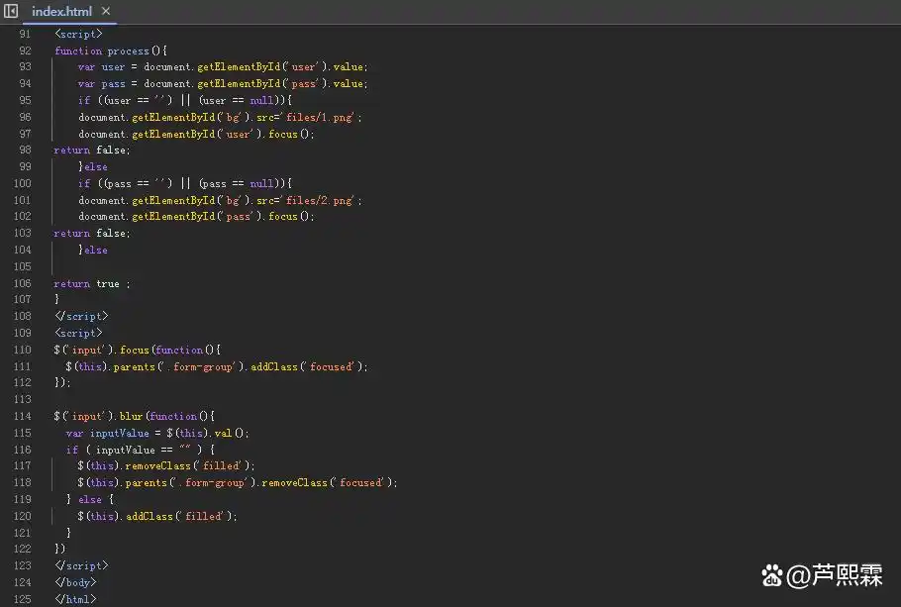Close the index.html tab

106,11
